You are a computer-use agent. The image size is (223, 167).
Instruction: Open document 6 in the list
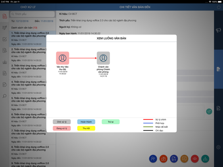pos(28,120)
